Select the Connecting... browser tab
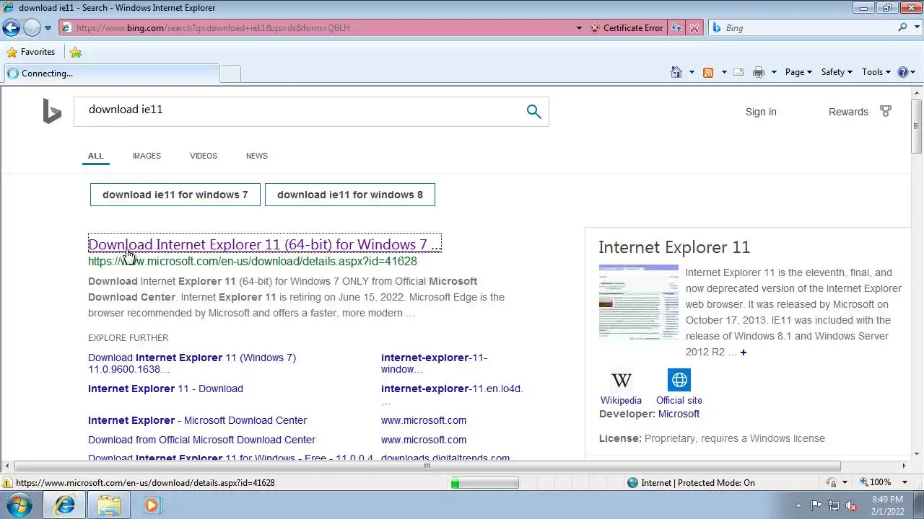This screenshot has height=519, width=924. coord(112,74)
